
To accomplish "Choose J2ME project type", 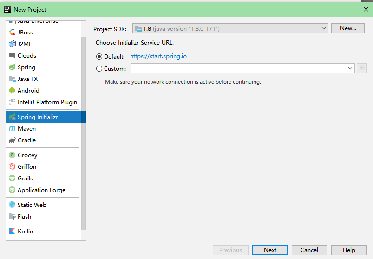I will pyautogui.click(x=44, y=44).
